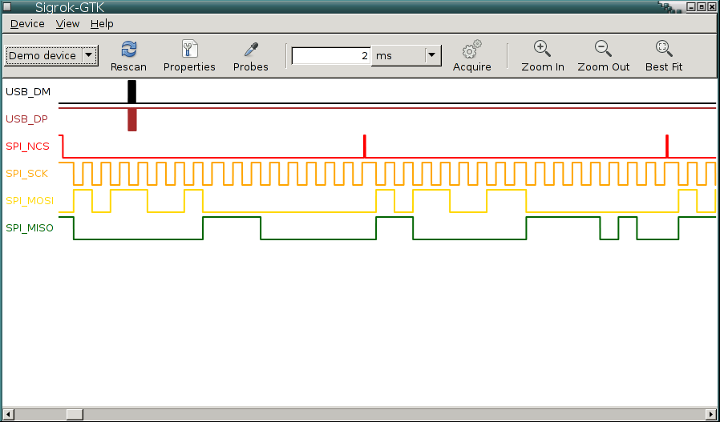Click the brown USB_DP burst marker
720x422 pixels.
point(131,119)
